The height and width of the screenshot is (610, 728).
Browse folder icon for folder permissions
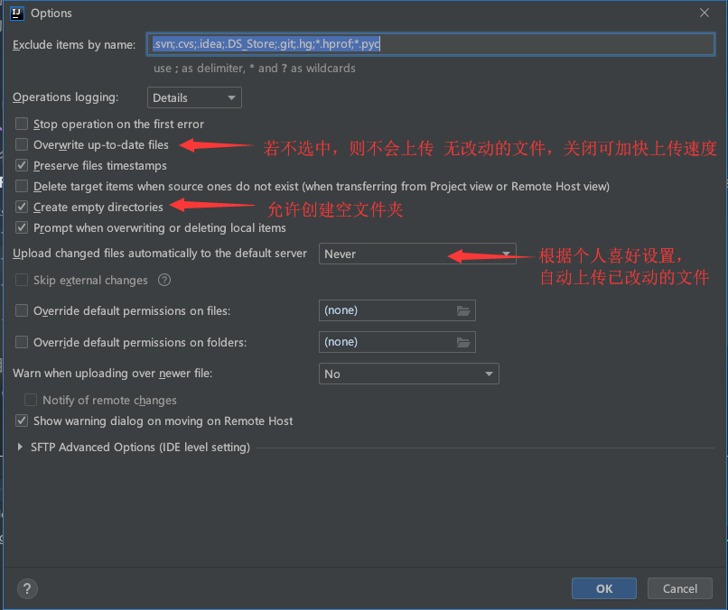pyautogui.click(x=462, y=342)
